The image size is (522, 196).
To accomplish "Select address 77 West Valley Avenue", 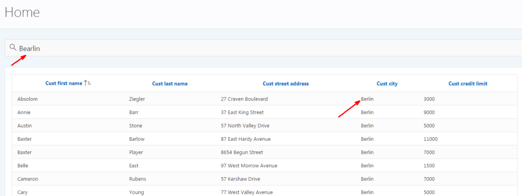I will tap(247, 192).
